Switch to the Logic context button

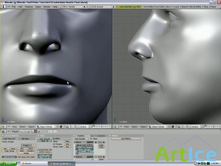(22, 131)
